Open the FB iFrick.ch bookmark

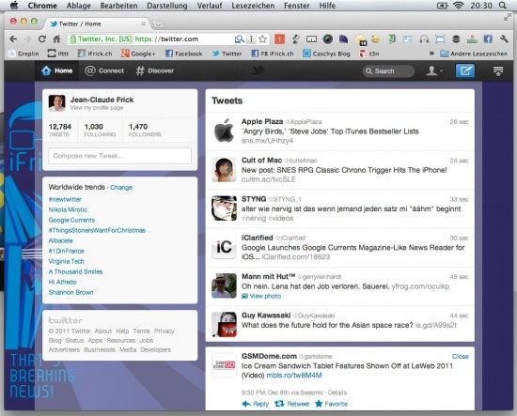click(x=273, y=54)
